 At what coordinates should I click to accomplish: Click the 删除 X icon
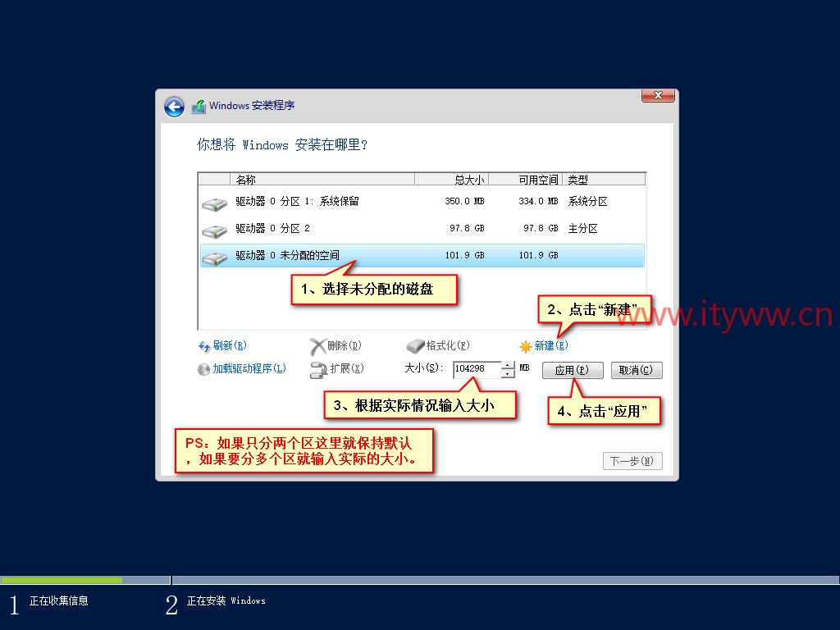coord(317,347)
